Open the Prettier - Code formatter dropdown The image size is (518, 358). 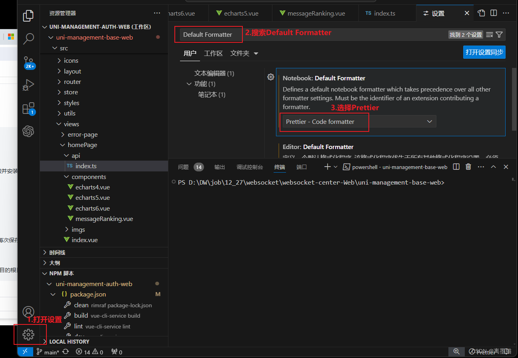pyautogui.click(x=359, y=121)
